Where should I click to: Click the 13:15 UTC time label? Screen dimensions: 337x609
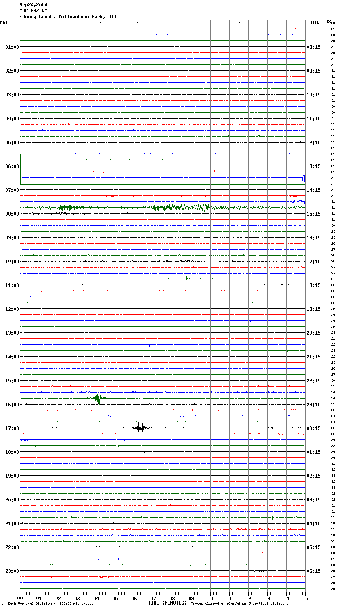(x=314, y=166)
